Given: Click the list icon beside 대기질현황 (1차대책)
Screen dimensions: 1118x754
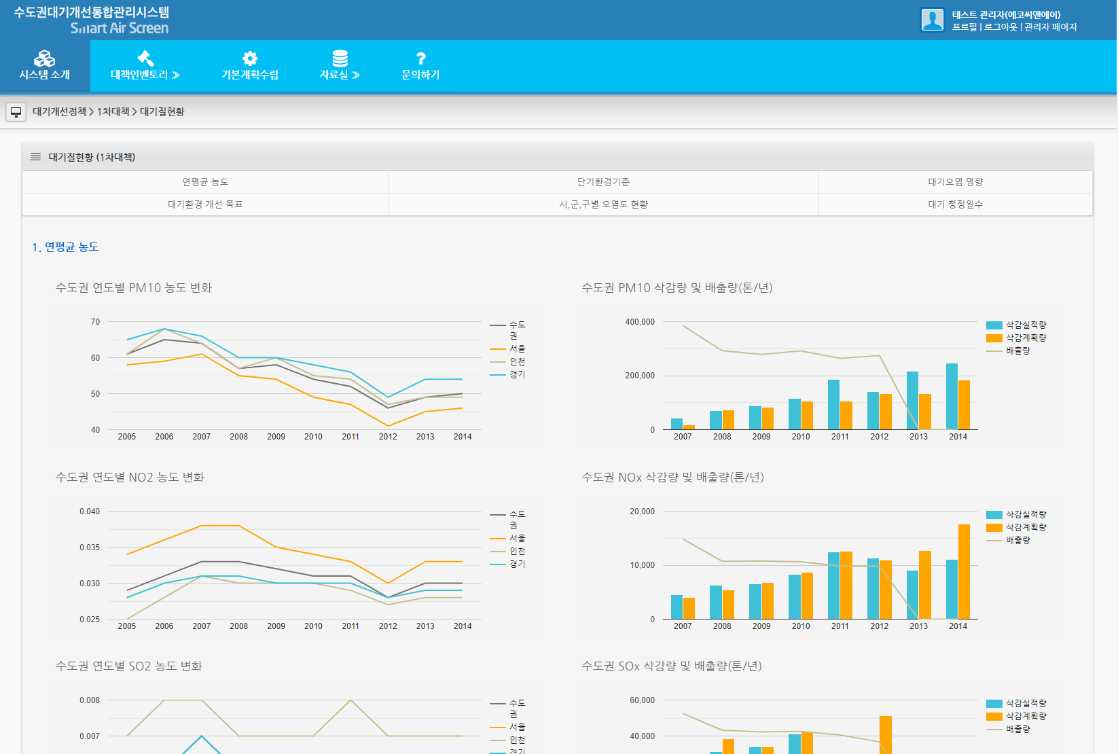Looking at the screenshot, I should pyautogui.click(x=35, y=157).
